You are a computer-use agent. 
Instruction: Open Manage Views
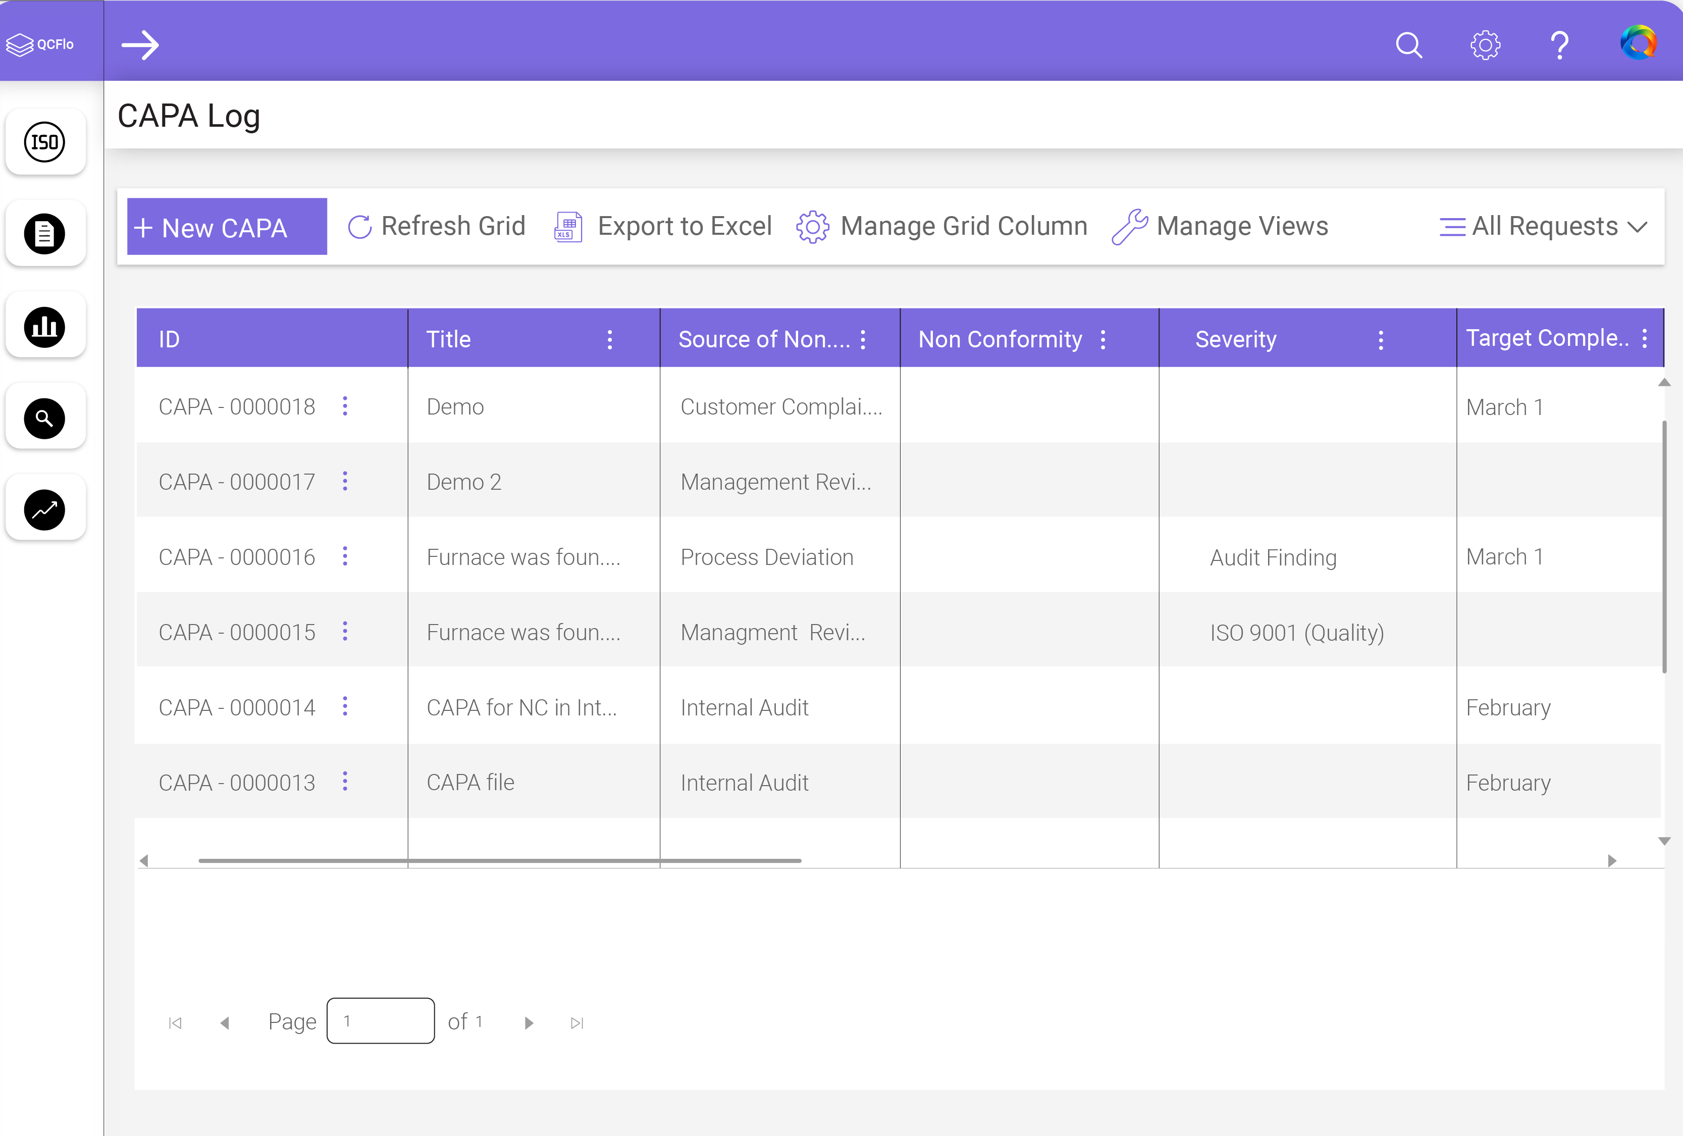coord(1220,227)
